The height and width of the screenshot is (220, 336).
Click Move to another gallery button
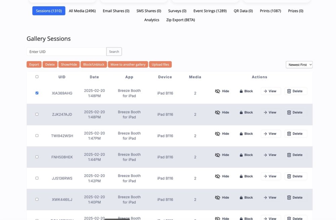tap(128, 65)
